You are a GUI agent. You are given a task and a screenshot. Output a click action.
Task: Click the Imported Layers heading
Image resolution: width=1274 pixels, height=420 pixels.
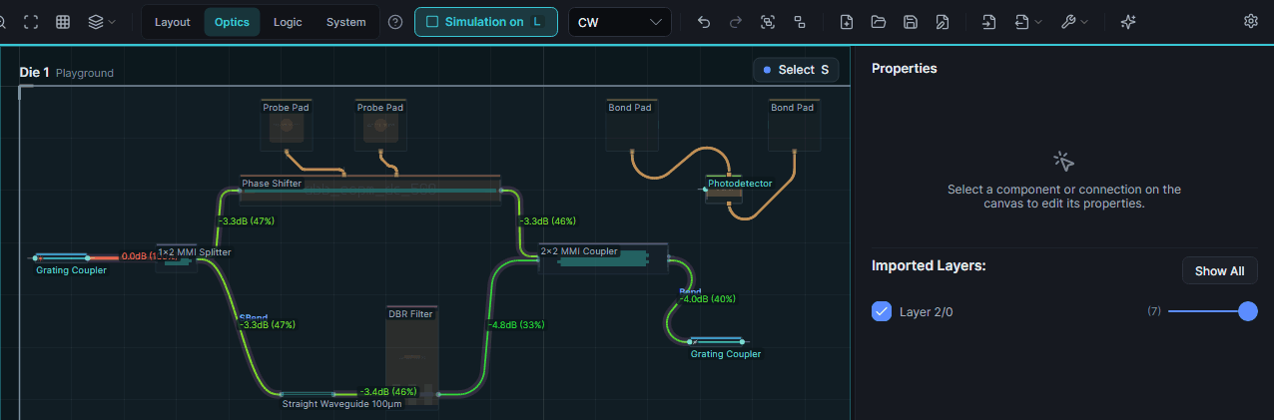(x=929, y=265)
